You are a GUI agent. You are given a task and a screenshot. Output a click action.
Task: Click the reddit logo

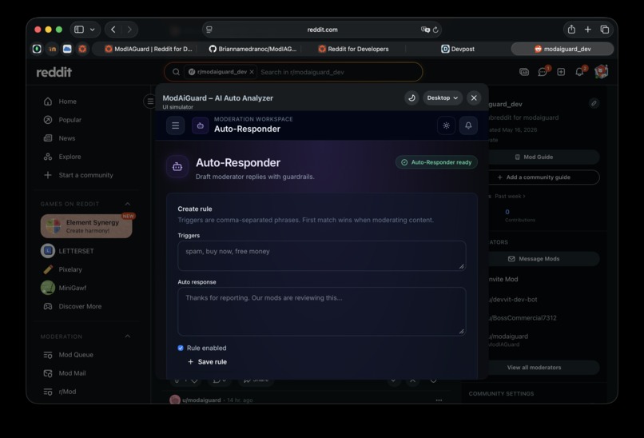pos(54,72)
